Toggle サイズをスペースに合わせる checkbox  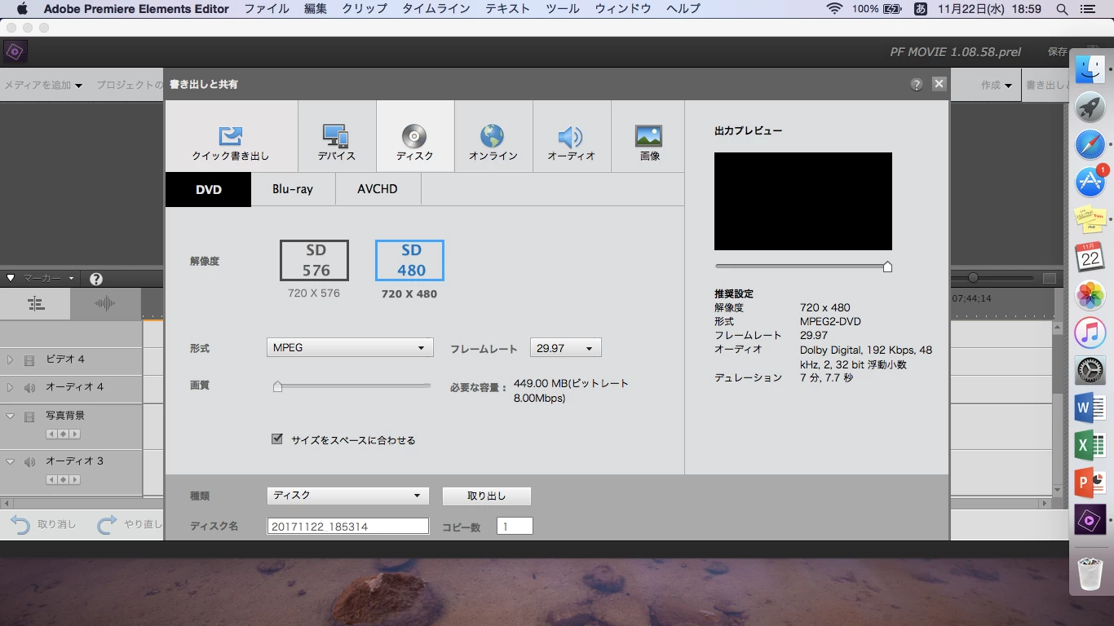point(277,439)
